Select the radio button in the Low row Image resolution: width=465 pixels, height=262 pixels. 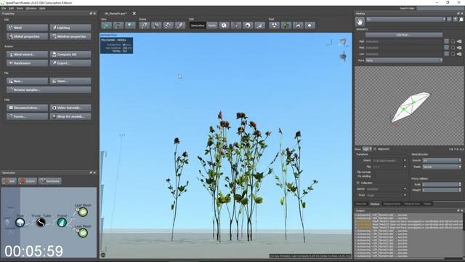coord(453,54)
